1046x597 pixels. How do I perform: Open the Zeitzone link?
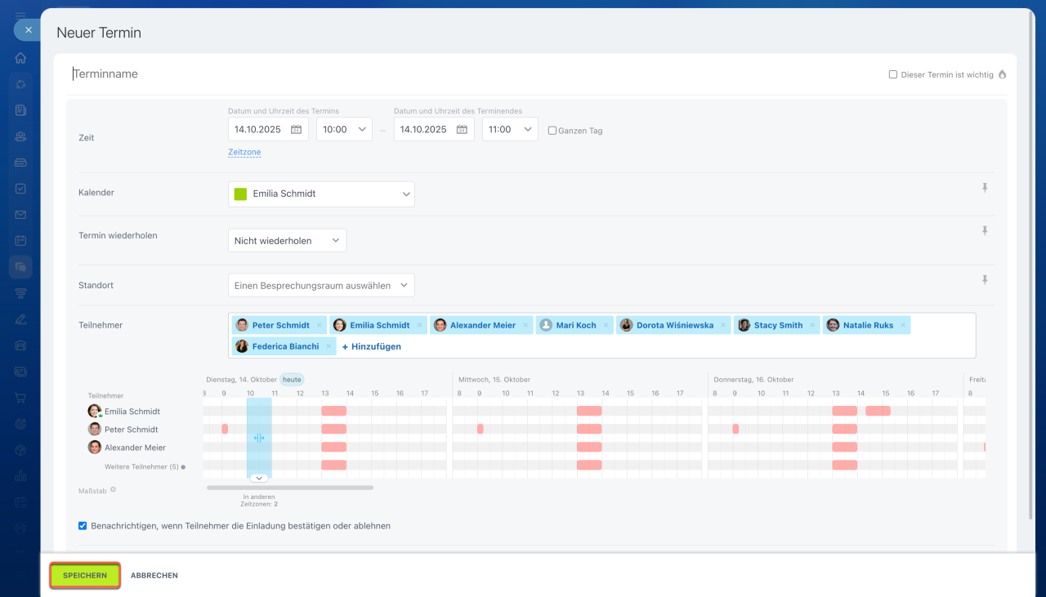(244, 152)
